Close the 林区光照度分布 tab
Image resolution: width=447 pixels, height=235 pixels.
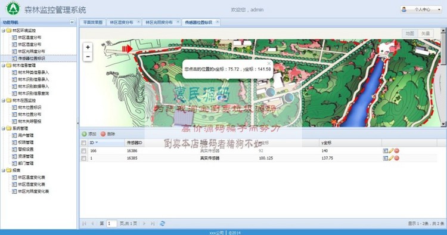point(178,21)
